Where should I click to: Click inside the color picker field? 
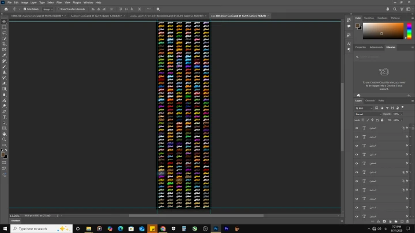(383, 31)
